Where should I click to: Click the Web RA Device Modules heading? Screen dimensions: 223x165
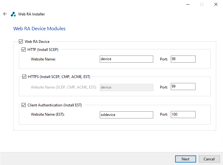click(39, 29)
